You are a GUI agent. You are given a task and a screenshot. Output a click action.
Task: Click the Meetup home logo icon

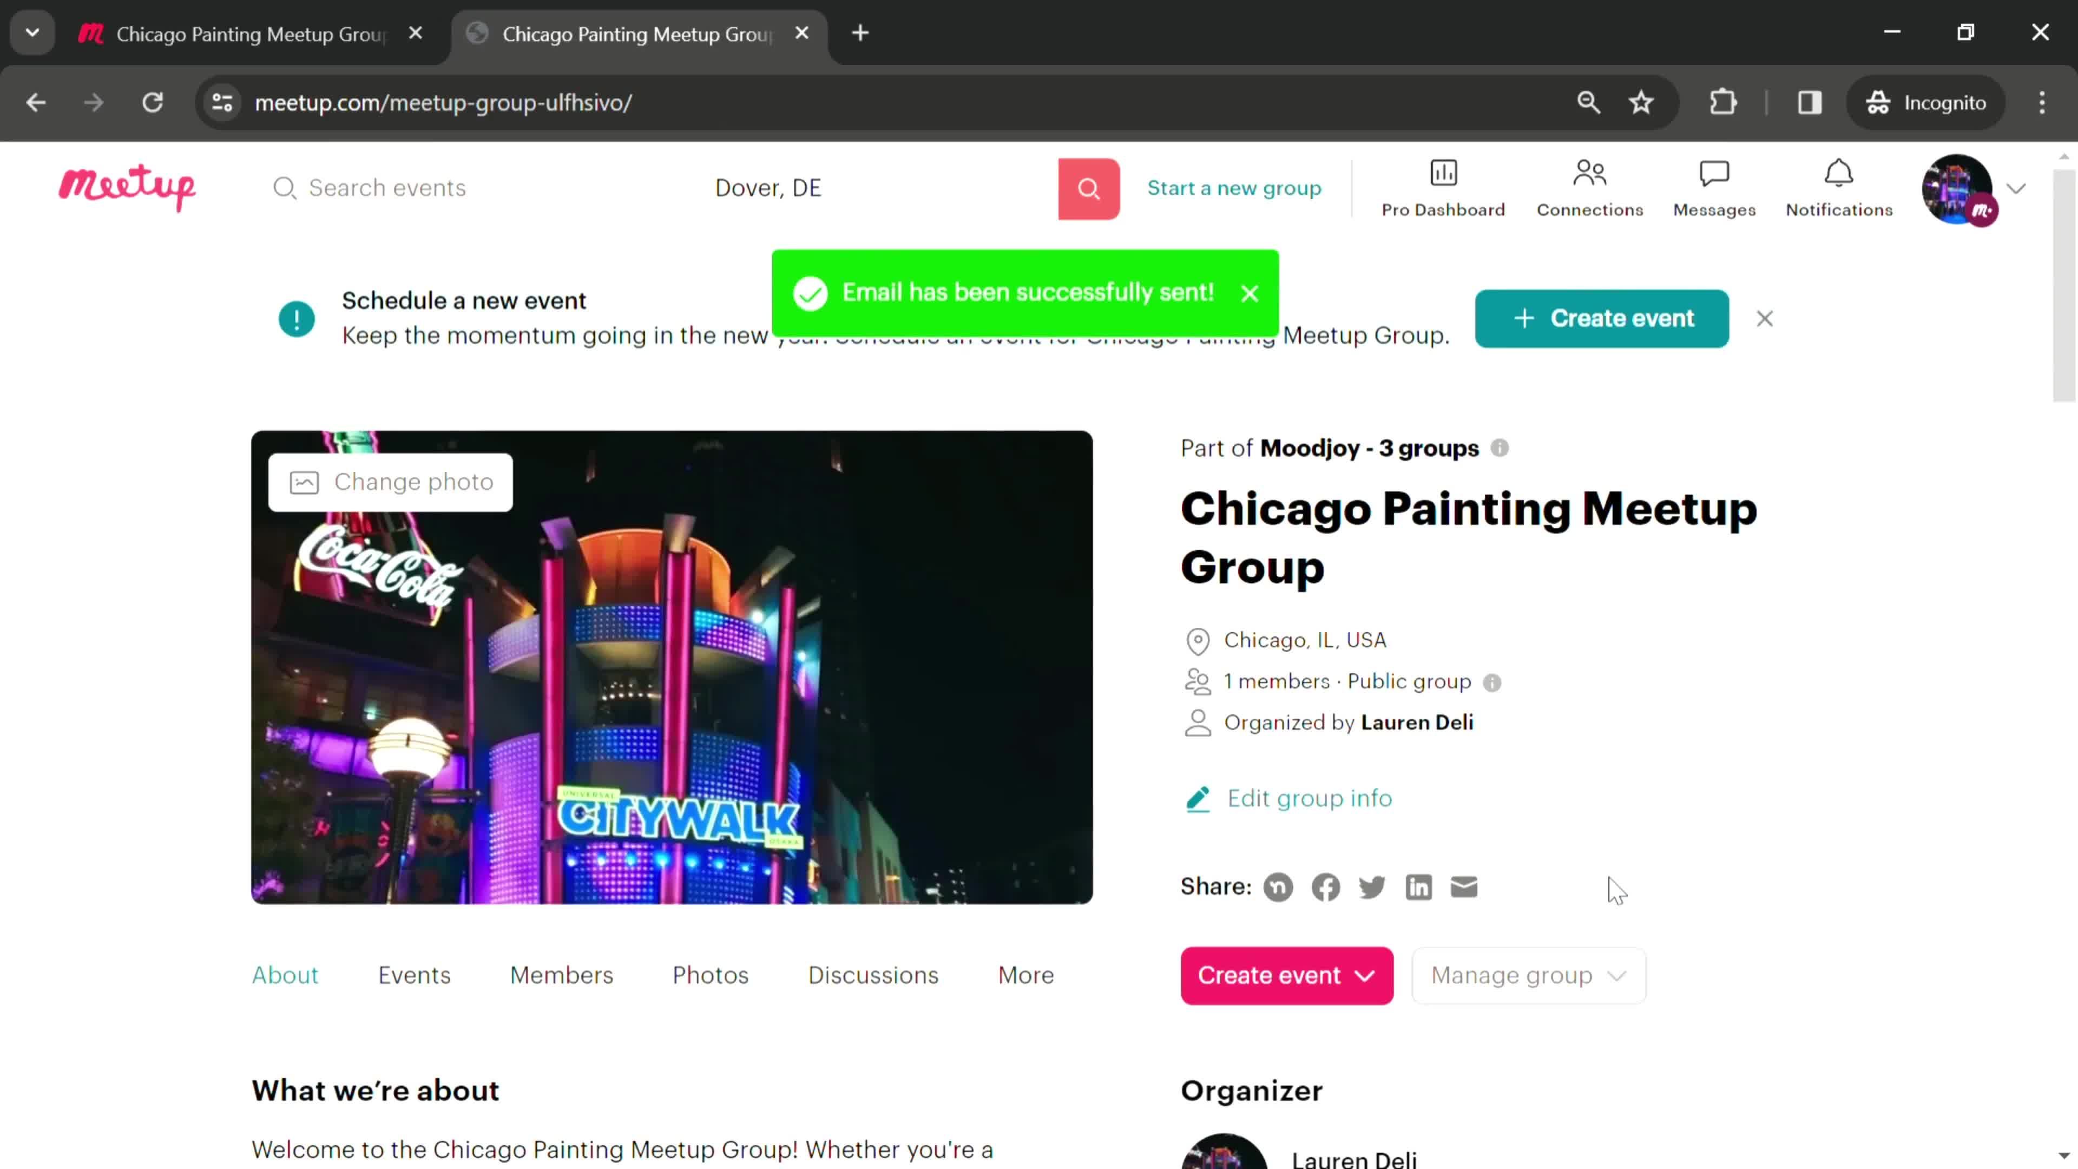pos(127,186)
